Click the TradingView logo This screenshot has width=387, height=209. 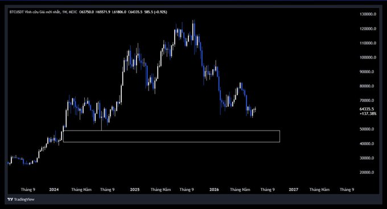tap(21, 199)
